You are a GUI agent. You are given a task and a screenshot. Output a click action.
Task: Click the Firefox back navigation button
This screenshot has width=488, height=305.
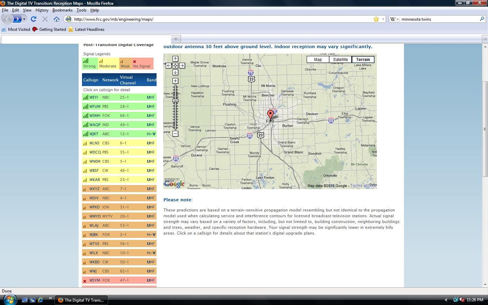point(7,19)
